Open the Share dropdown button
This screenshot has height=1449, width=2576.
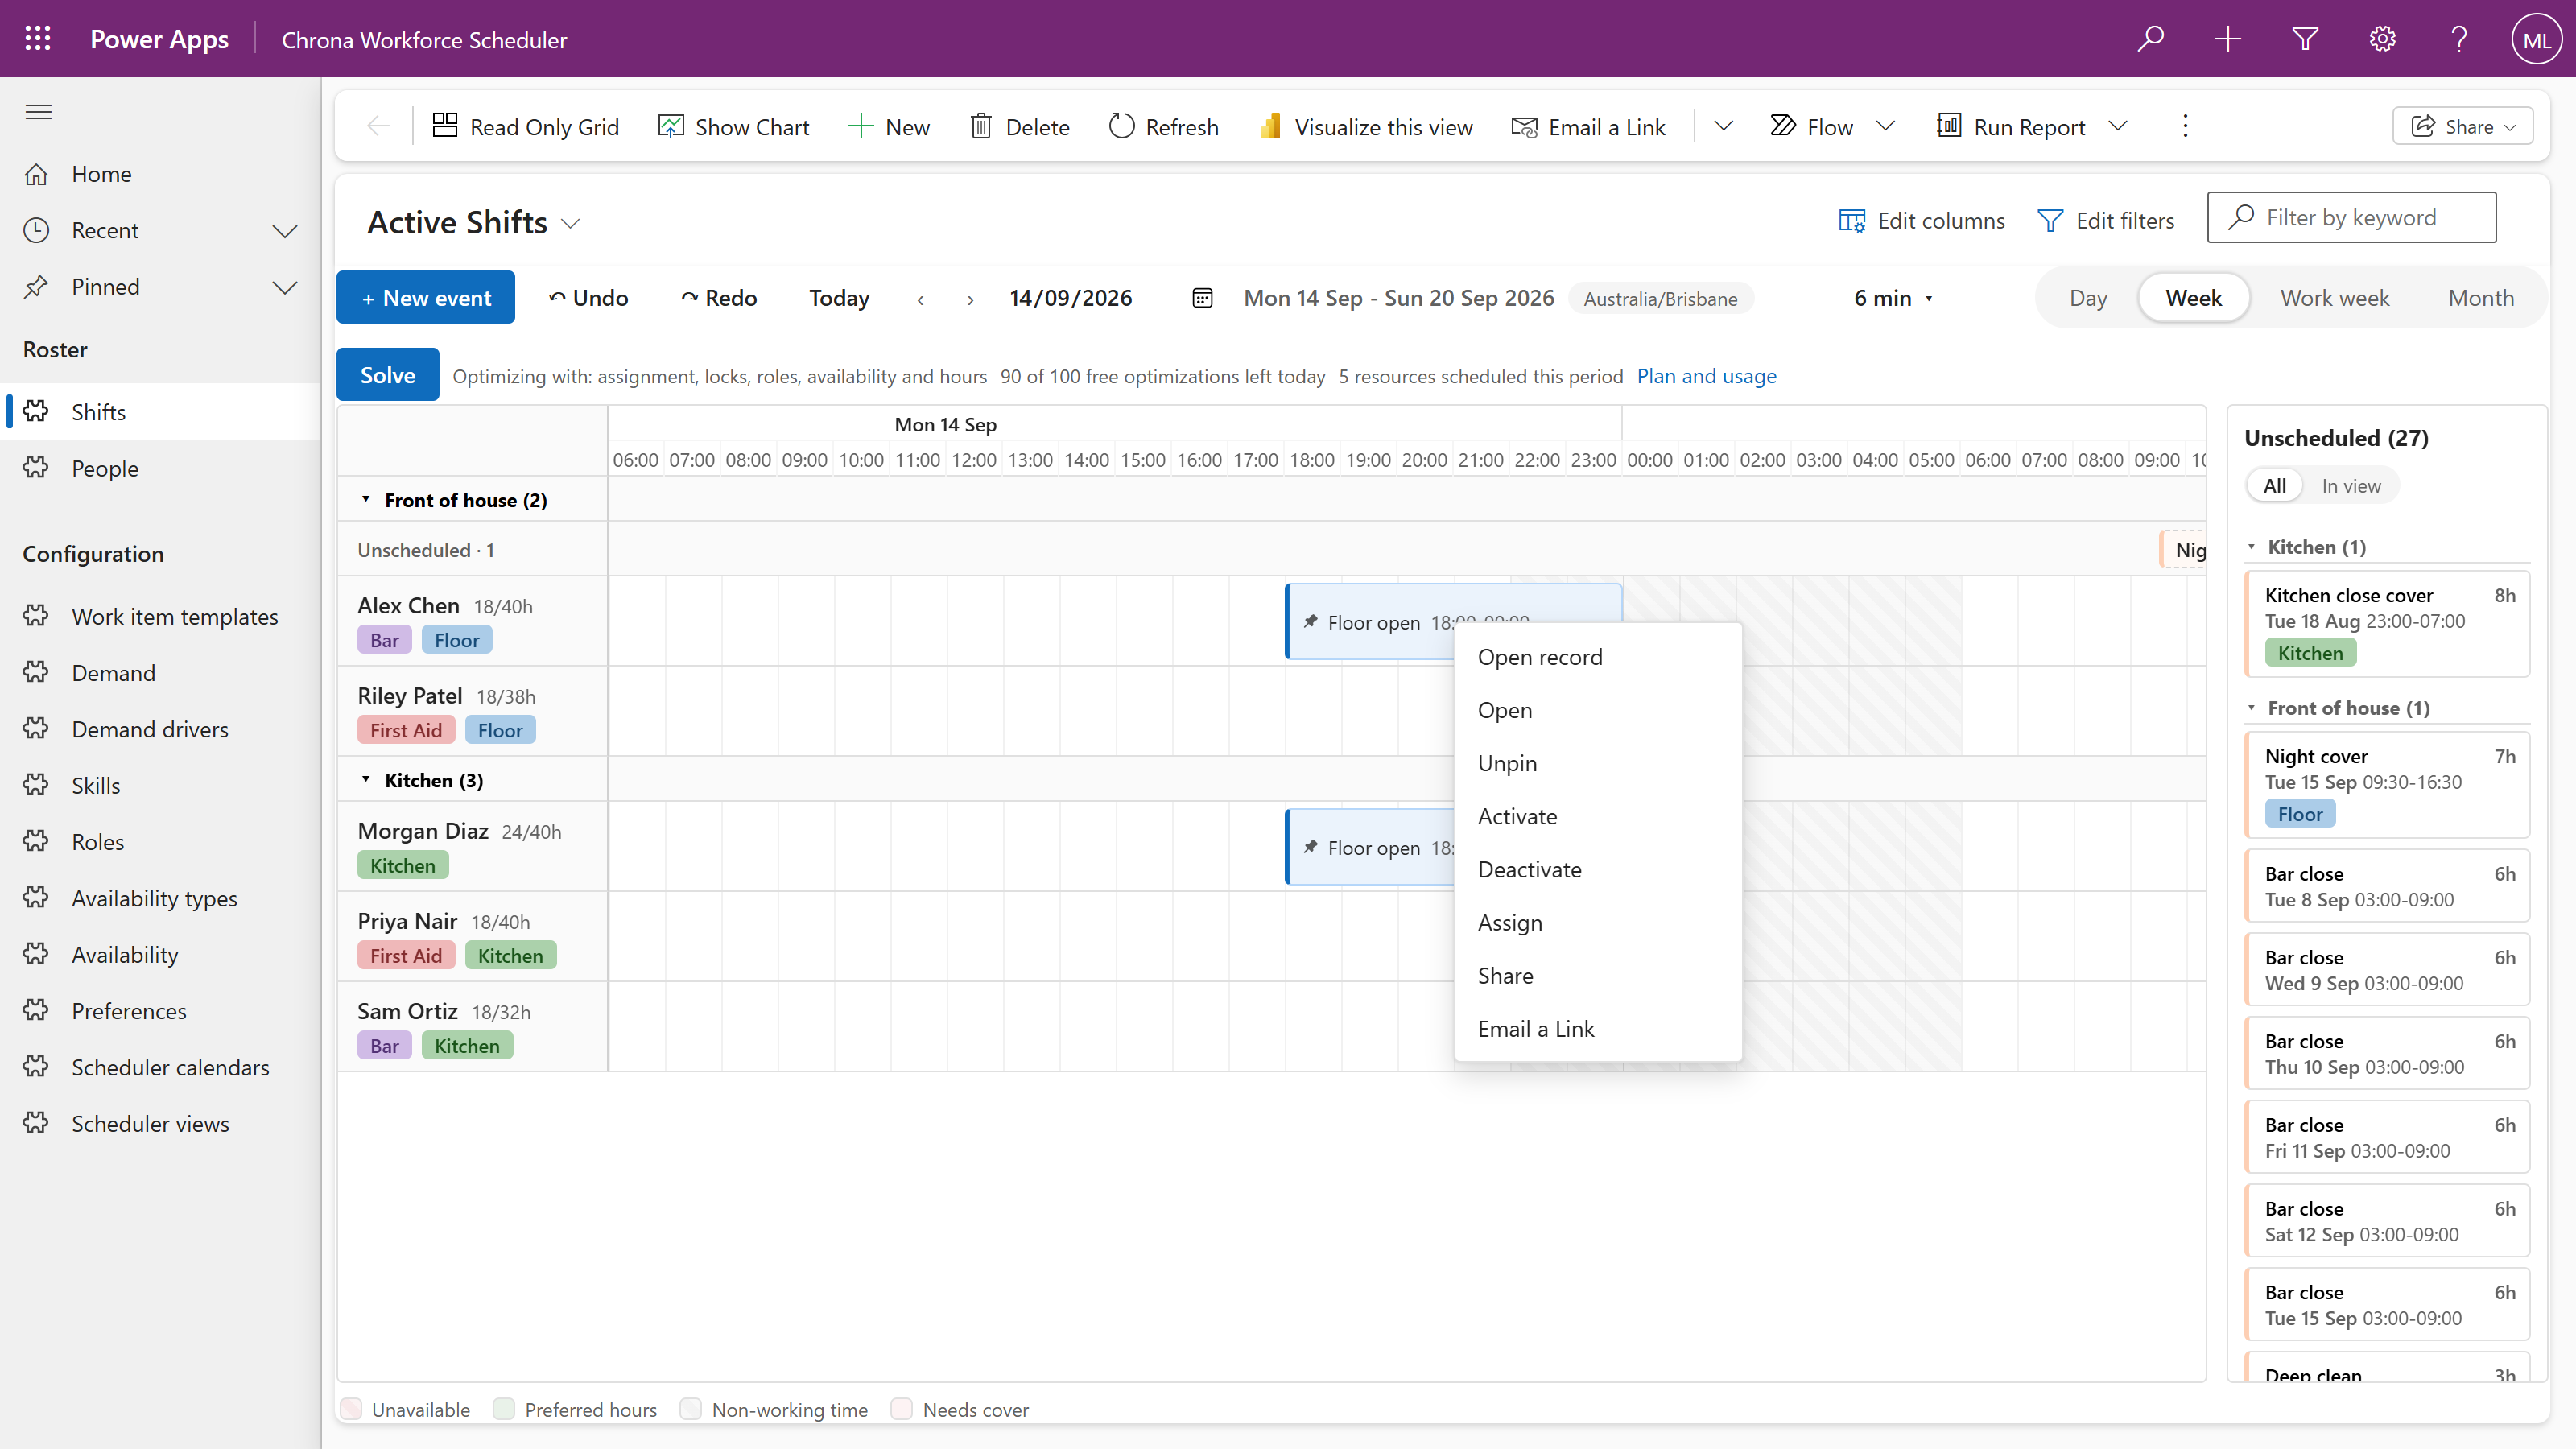tap(2462, 126)
